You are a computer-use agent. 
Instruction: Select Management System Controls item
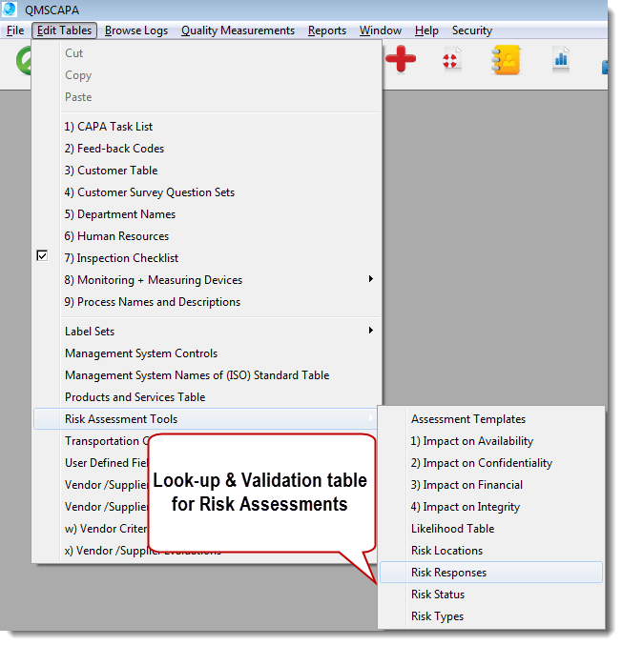coord(140,353)
